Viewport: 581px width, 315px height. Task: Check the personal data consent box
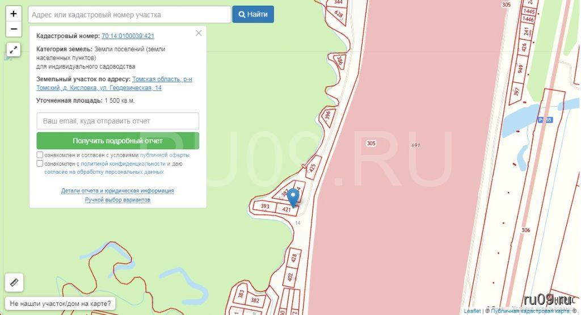coord(40,163)
